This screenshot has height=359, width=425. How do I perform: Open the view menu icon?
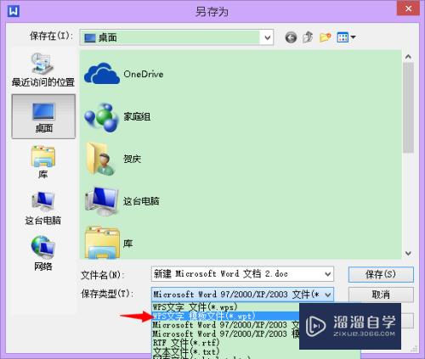pos(346,37)
